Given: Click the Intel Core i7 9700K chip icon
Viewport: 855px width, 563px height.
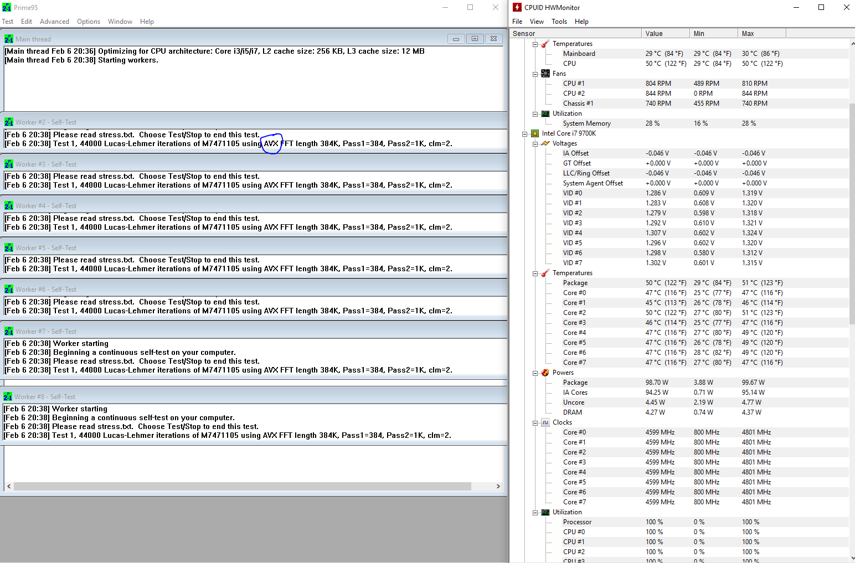Looking at the screenshot, I should pos(535,133).
